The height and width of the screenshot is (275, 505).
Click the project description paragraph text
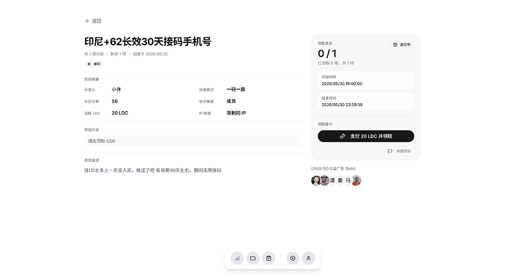point(153,170)
